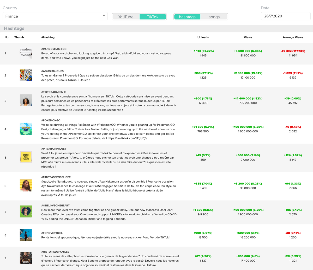The height and width of the screenshot is (270, 313).
Task: Click uploads change +67 (4.36%)
Action: tap(203, 256)
